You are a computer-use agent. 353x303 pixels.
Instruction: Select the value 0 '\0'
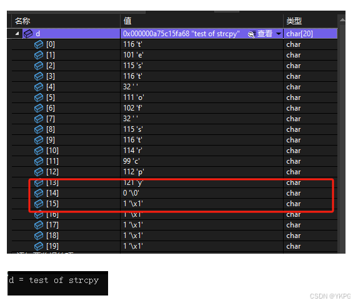click(x=131, y=193)
